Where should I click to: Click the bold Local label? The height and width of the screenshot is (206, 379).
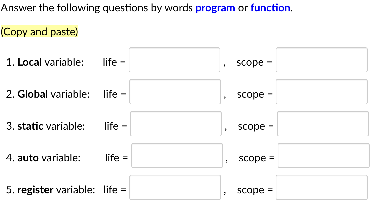(x=29, y=62)
